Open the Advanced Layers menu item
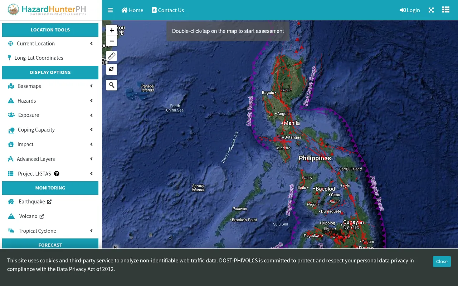This screenshot has height=286, width=458. pyautogui.click(x=50, y=159)
